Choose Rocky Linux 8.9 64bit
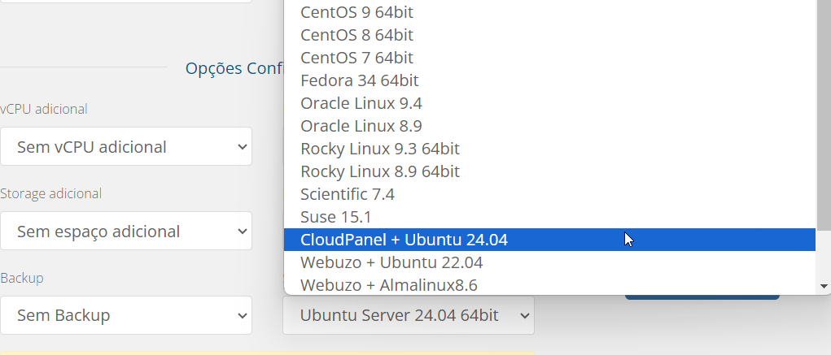Screen dimensions: 831x355 pyautogui.click(x=549, y=171)
